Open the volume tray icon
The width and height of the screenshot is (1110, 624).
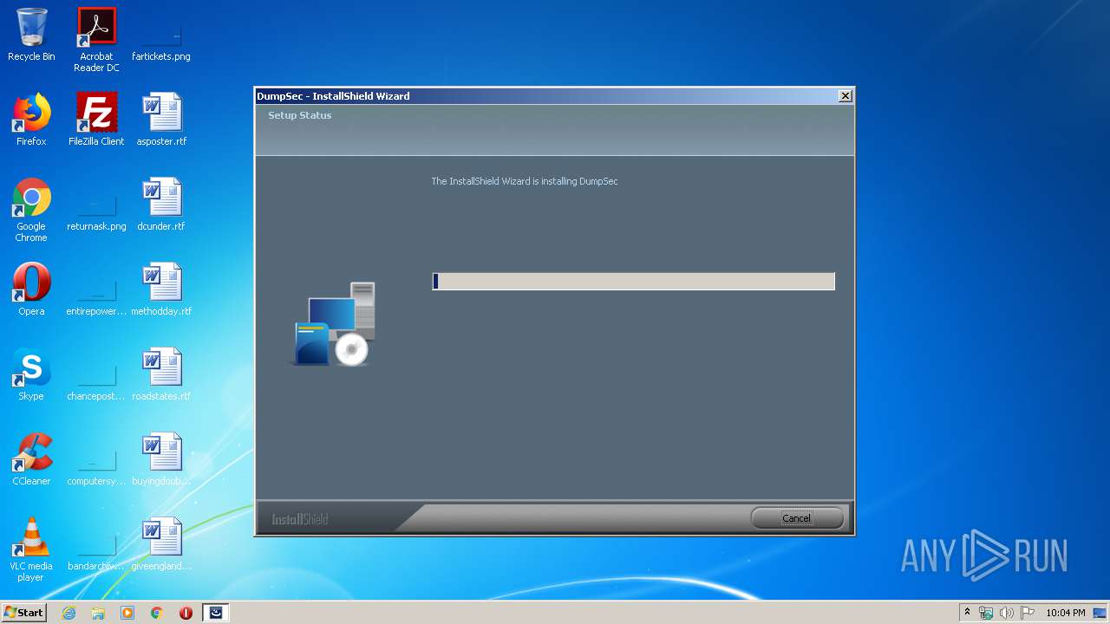pyautogui.click(x=1007, y=613)
